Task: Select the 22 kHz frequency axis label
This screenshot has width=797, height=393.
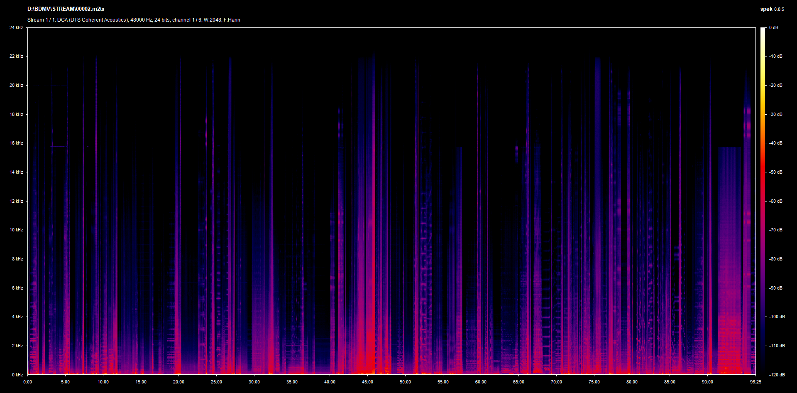Action: [16, 56]
